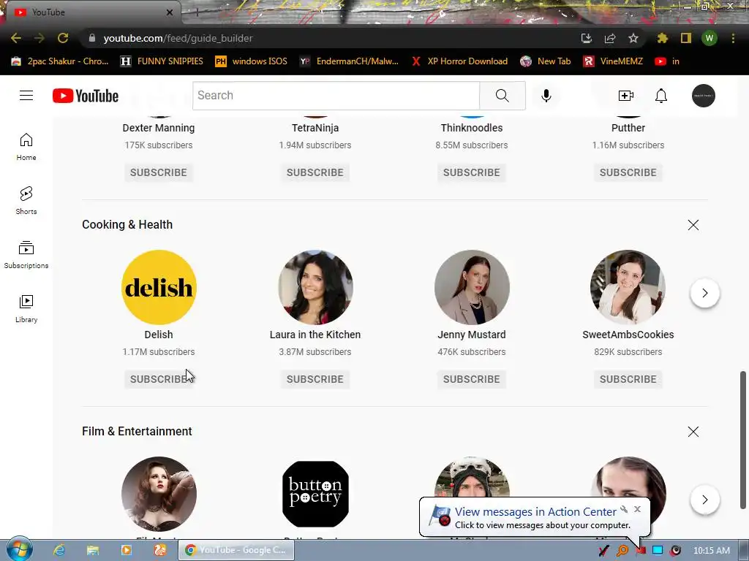Click the taskbar clock showing 10:15 AM

pyautogui.click(x=711, y=551)
